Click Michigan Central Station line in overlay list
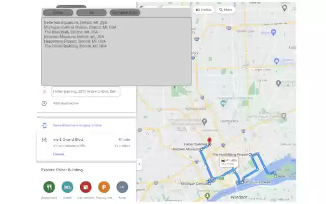 [x=80, y=27]
